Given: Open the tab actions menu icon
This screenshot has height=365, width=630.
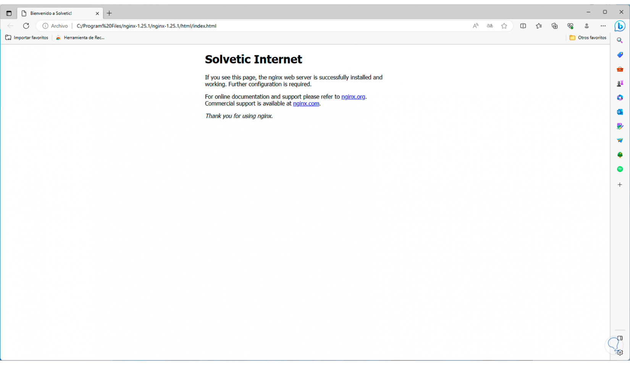Looking at the screenshot, I should [9, 13].
